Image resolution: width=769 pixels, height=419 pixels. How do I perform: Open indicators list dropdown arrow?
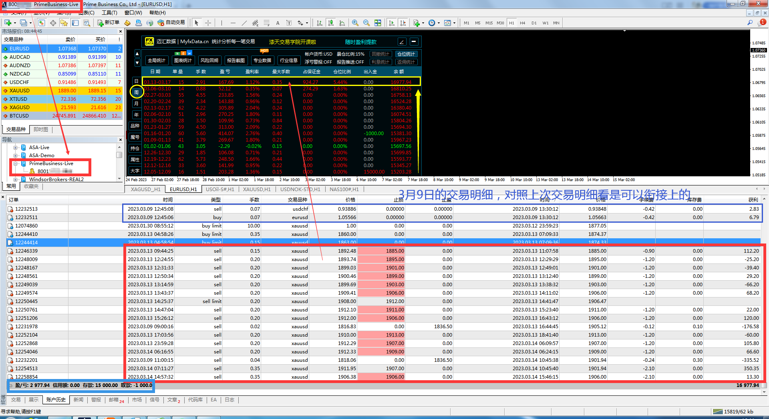point(423,23)
